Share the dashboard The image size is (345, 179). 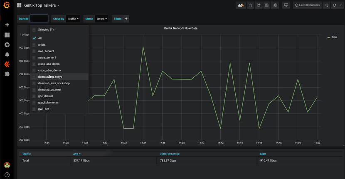coord(259,5)
